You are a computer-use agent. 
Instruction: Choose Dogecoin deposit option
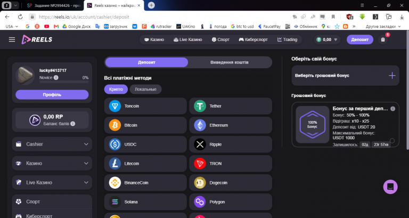(x=231, y=183)
